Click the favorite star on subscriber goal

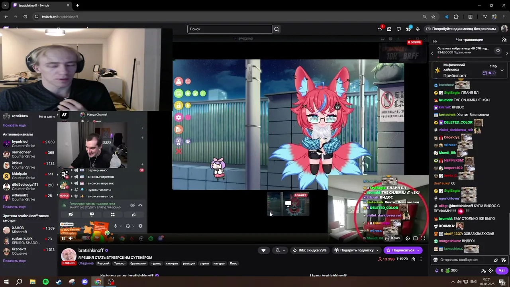pos(498,51)
